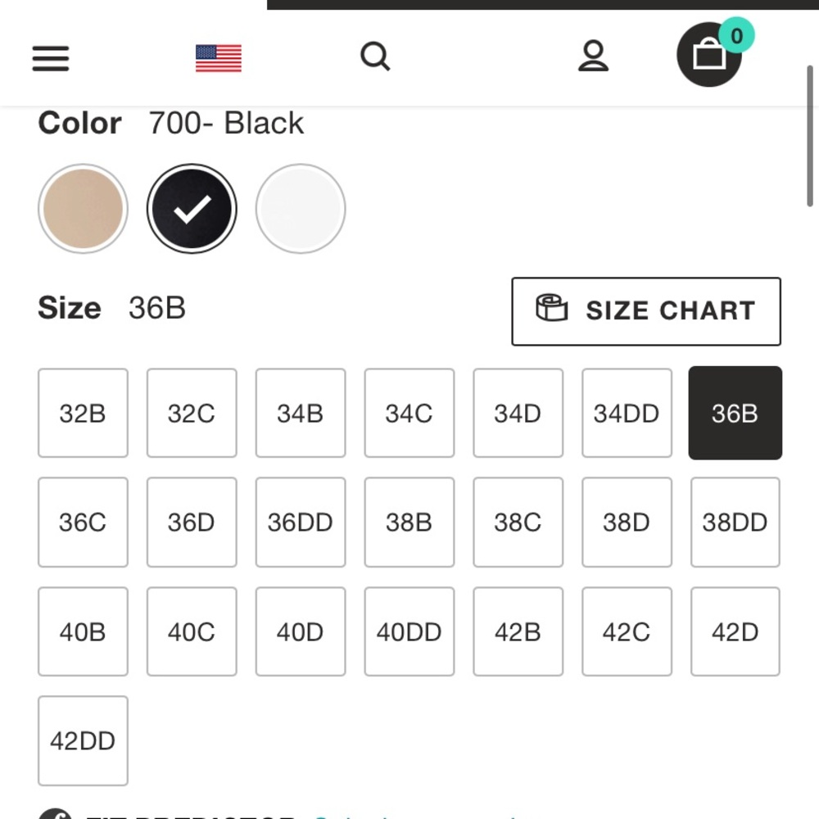The width and height of the screenshot is (819, 819).
Task: Change country via the US flag
Action: coord(218,57)
